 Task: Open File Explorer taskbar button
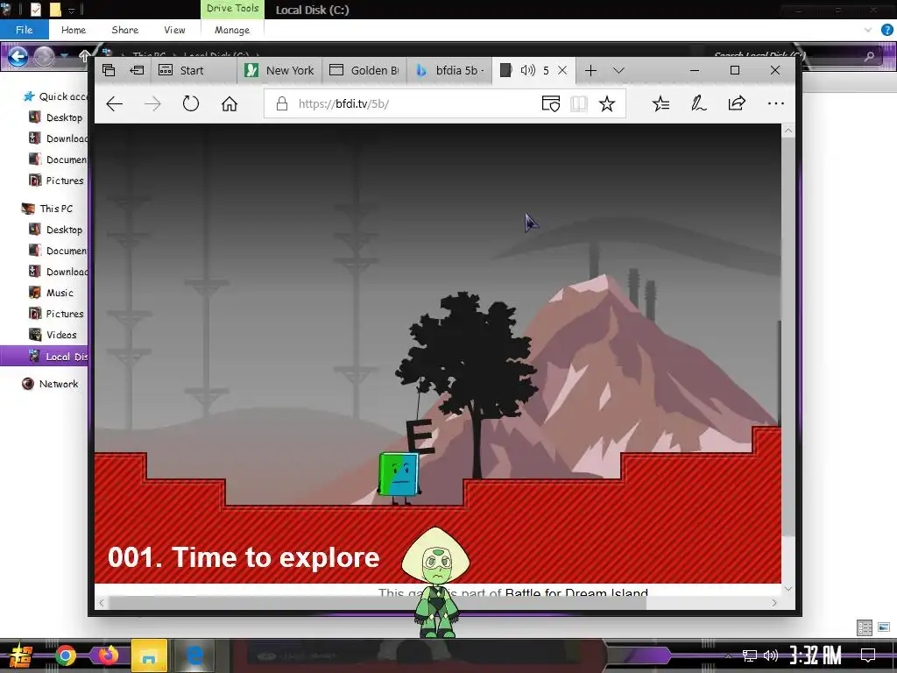(149, 655)
